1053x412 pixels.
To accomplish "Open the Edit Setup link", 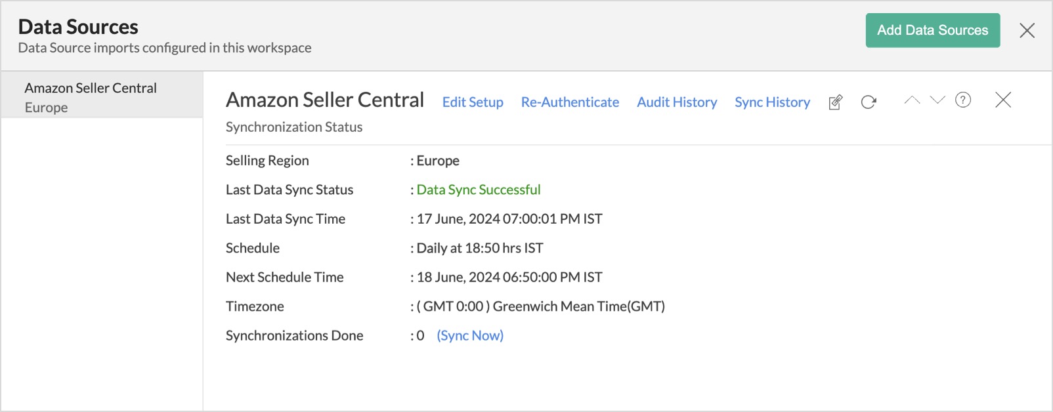I will pos(473,102).
